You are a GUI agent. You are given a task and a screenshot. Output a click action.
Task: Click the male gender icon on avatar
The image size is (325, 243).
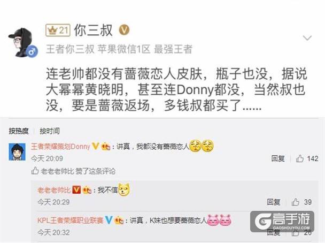[33, 51]
